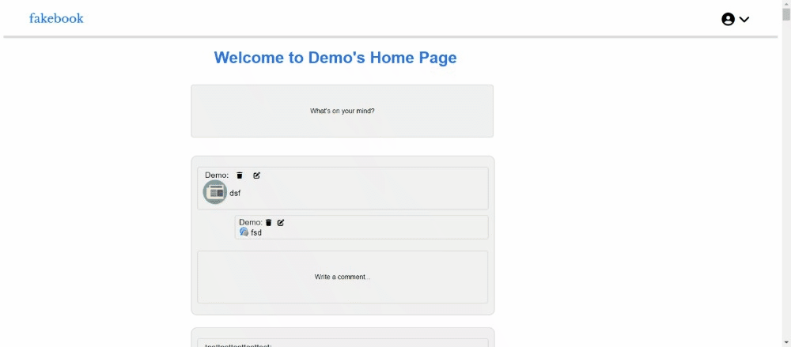Focus the "Write a comment..." field

(342, 277)
